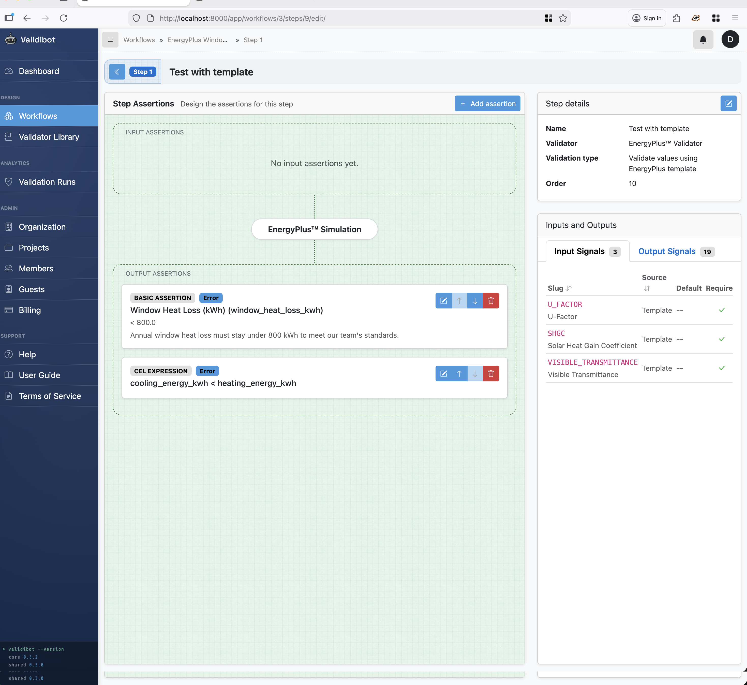
Task: Delete the Window Heat Loss assertion
Action: [490, 301]
